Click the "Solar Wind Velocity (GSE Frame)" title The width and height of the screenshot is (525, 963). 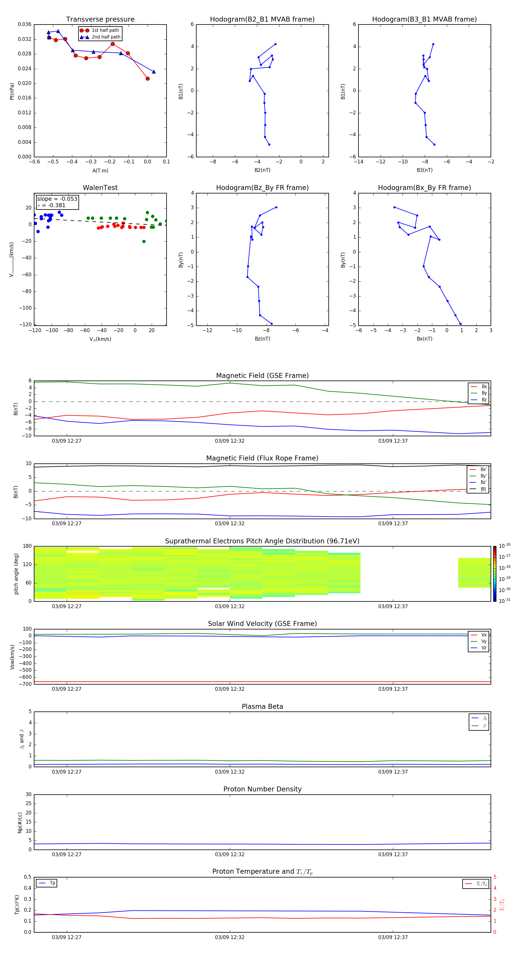click(x=262, y=624)
